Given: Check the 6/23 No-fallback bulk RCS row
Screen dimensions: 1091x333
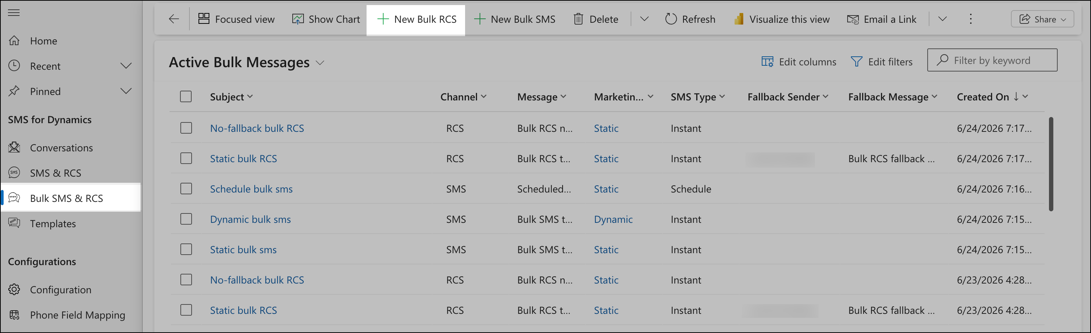Looking at the screenshot, I should [x=186, y=280].
